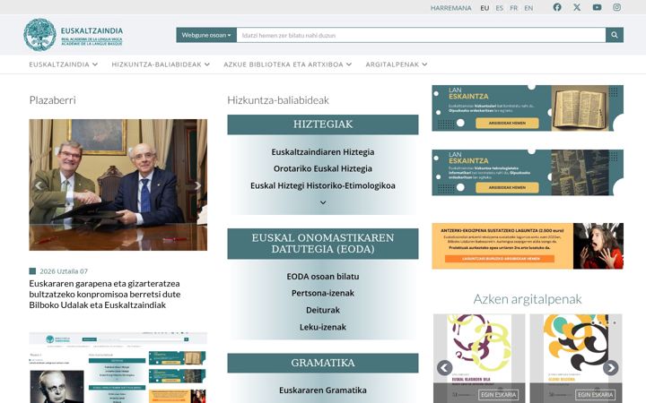Open EODA osoan bilatu link
Viewport: 646px width, 403px height.
pyautogui.click(x=323, y=277)
